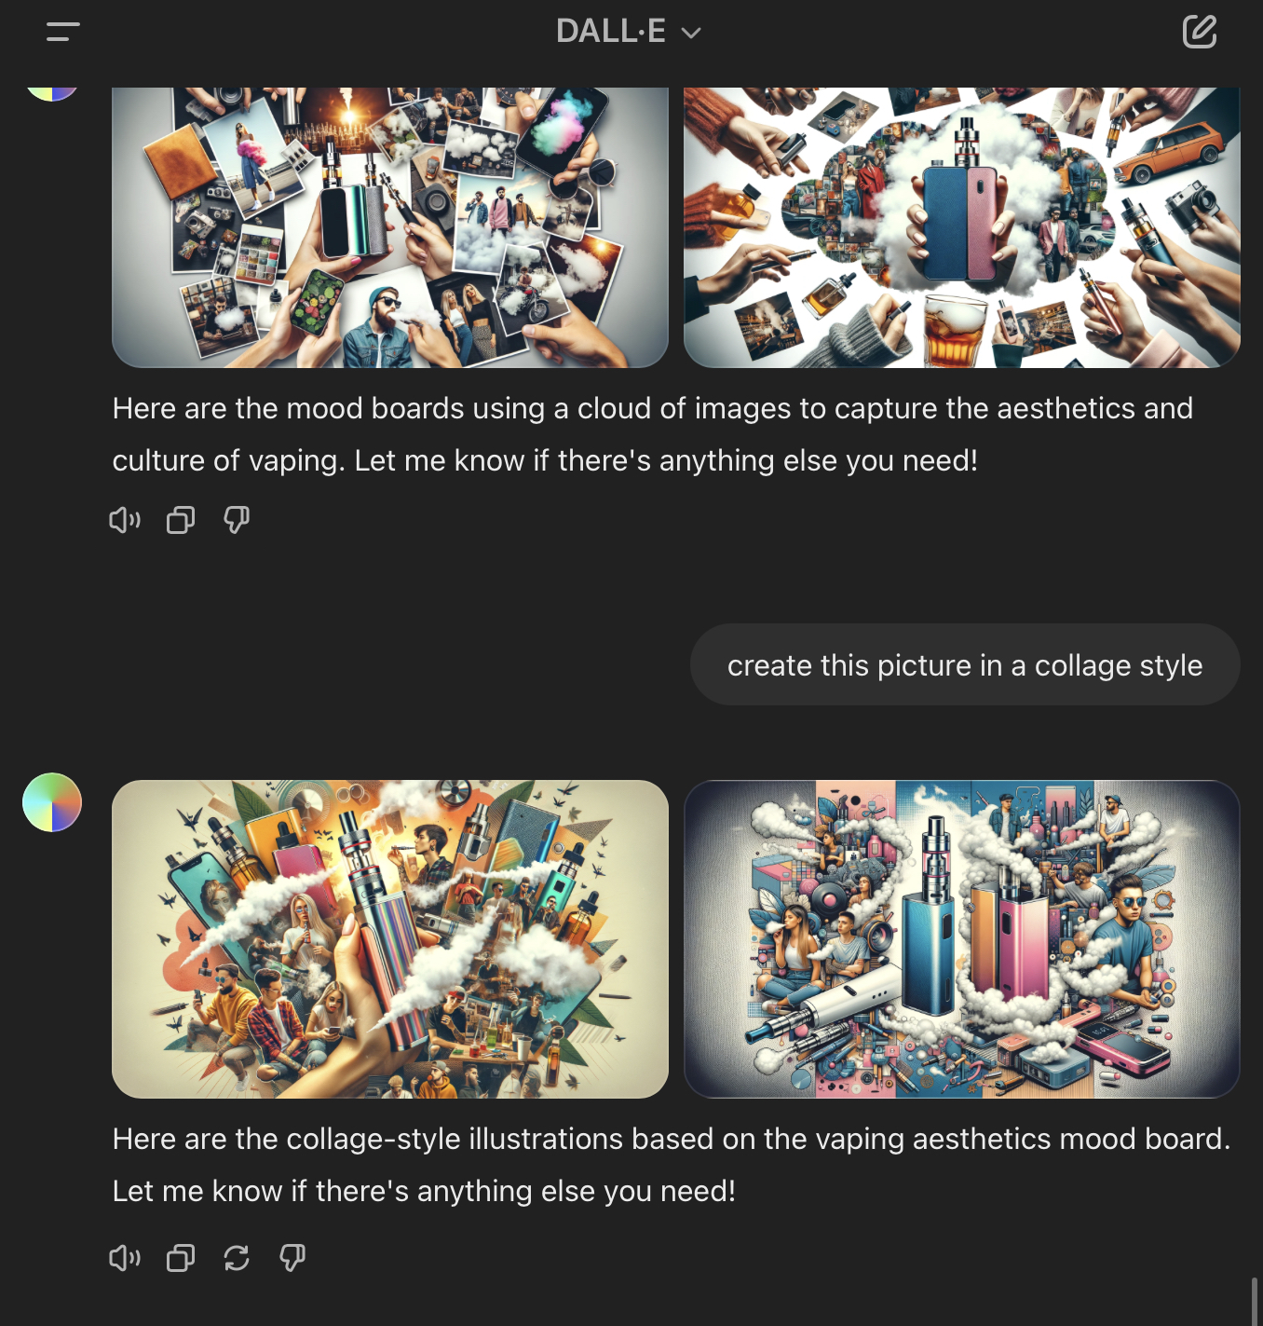Regenerate the collage-style response

point(237,1258)
